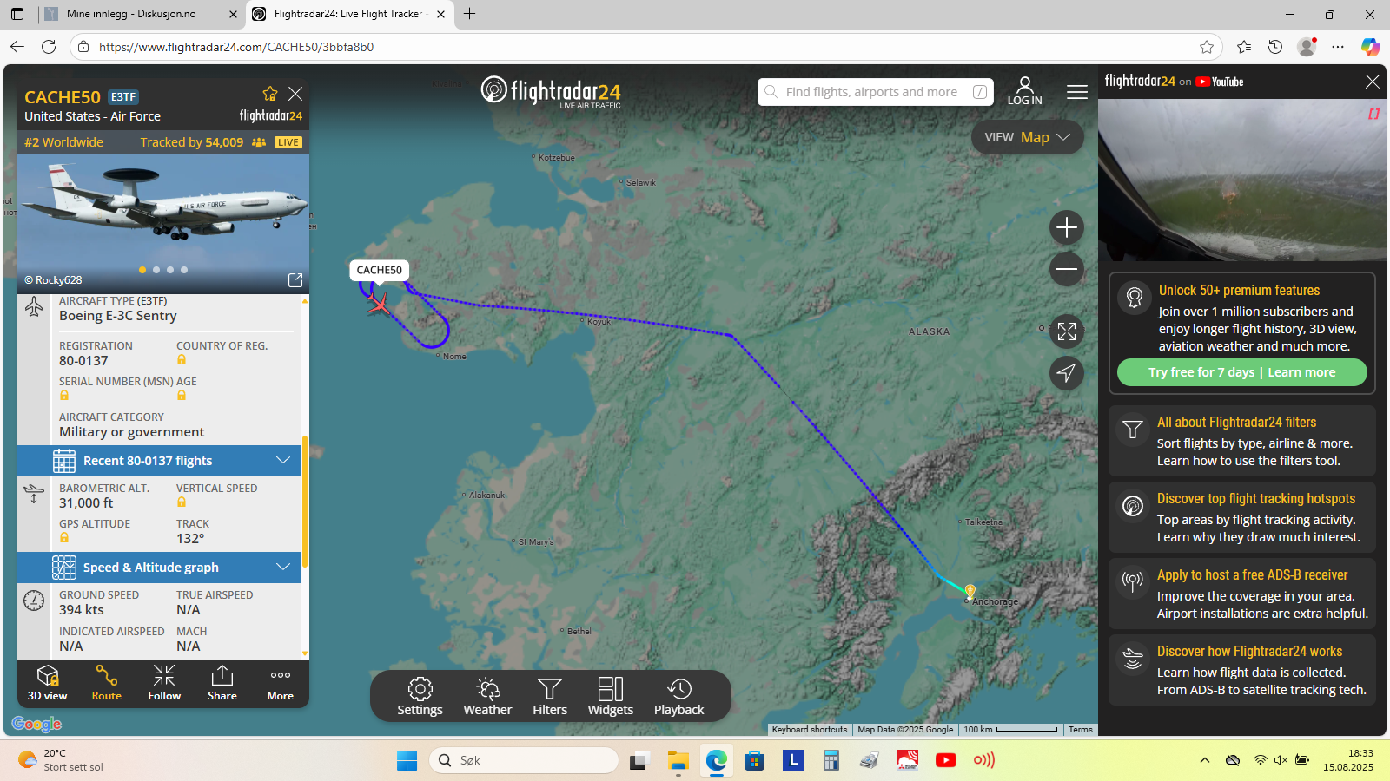The image size is (1390, 781).
Task: Add CACHE50 to favorites with star icon
Action: 270,94
